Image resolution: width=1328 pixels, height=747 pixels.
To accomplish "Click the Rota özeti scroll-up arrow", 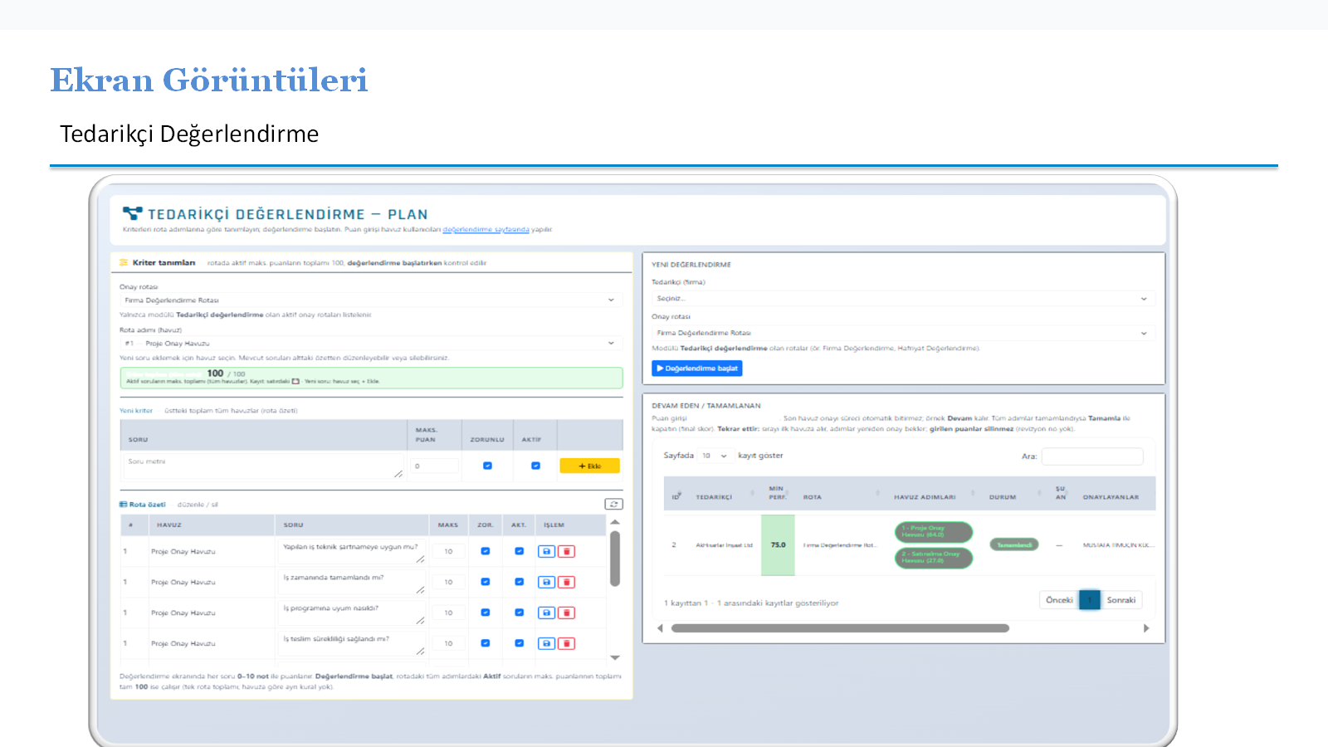I will click(615, 522).
